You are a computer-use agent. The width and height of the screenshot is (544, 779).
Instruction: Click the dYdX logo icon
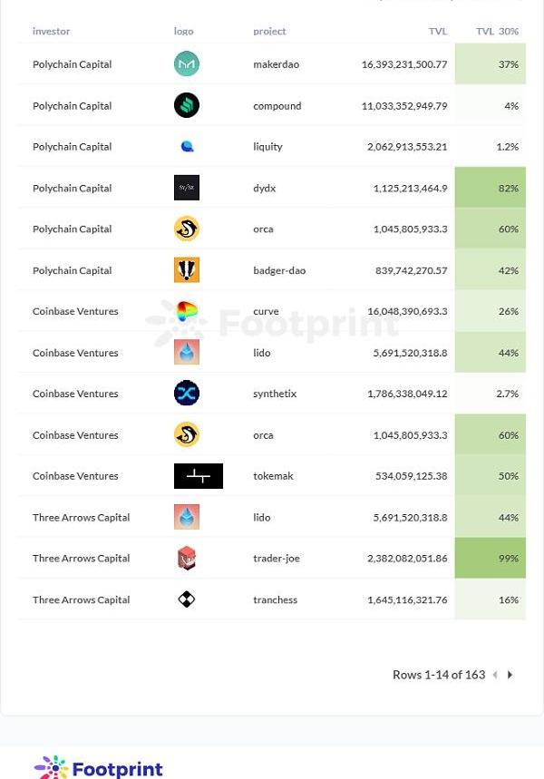coord(187,188)
